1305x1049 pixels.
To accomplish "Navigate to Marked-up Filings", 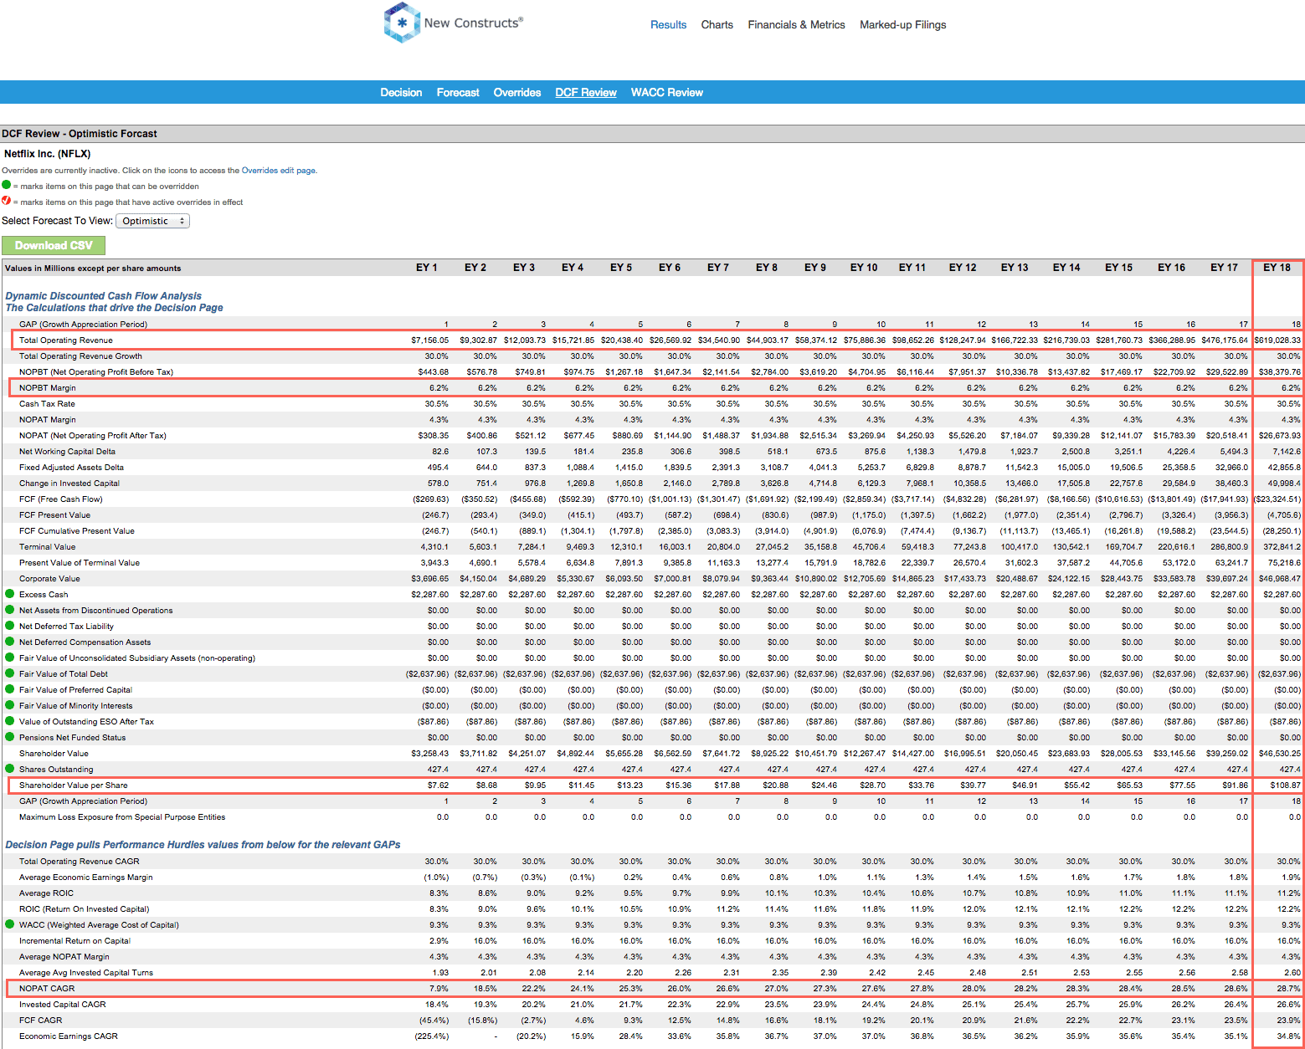I will tap(903, 25).
